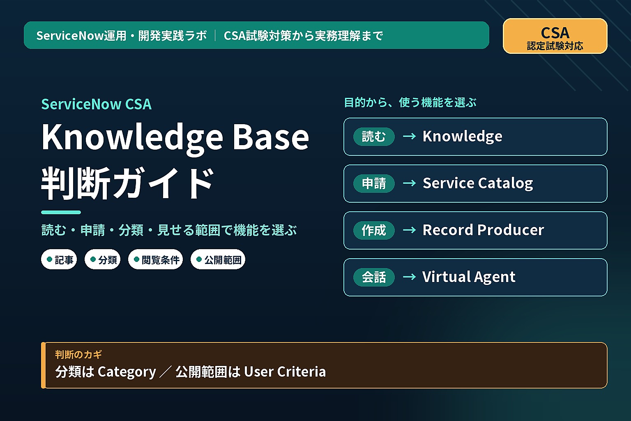Select the 作成 → Record Producer card
This screenshot has width=631, height=421.
[x=475, y=230]
